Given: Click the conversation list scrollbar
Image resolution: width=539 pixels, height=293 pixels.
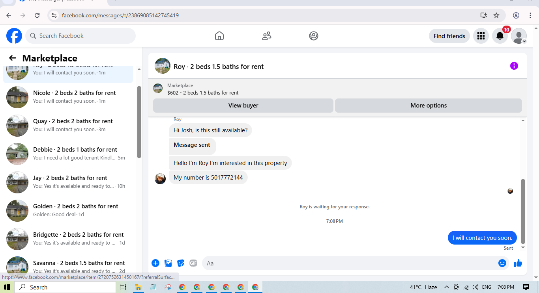Looking at the screenshot, I should 139,122.
